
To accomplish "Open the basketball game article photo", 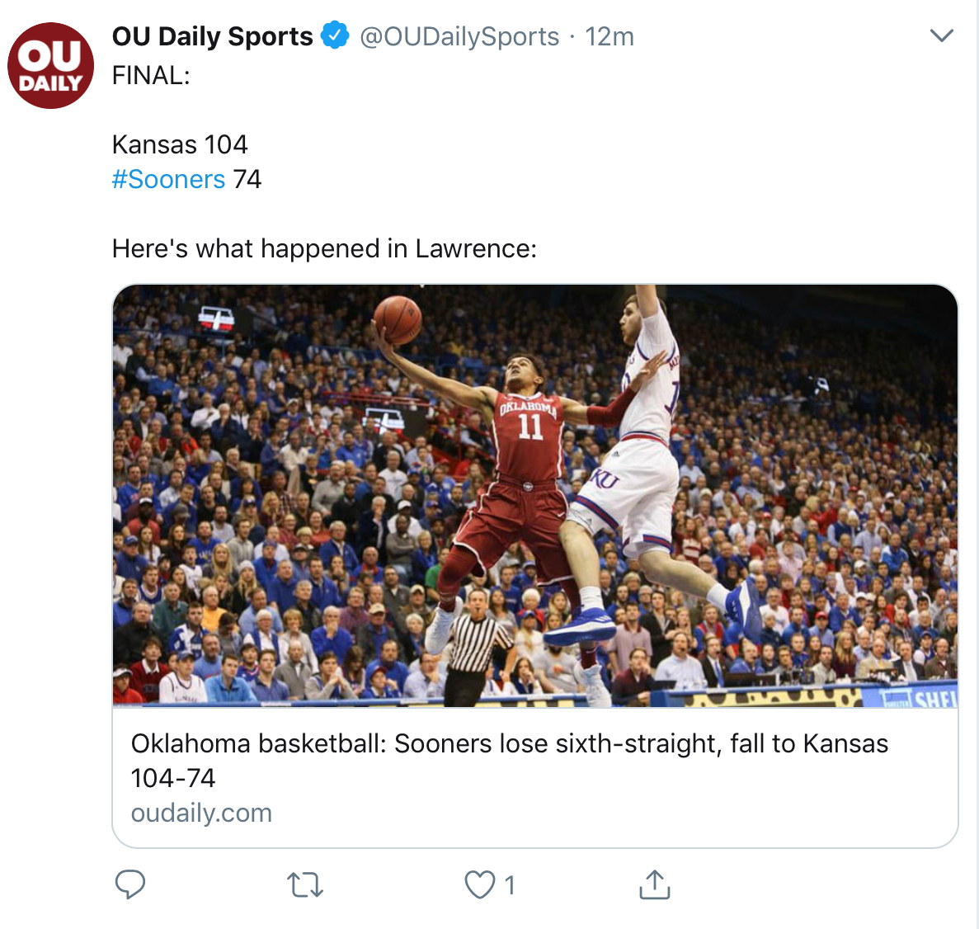I will coord(534,495).
